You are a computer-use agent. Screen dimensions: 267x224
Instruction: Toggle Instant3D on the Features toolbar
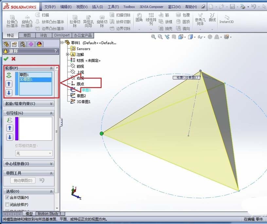click(x=226, y=20)
